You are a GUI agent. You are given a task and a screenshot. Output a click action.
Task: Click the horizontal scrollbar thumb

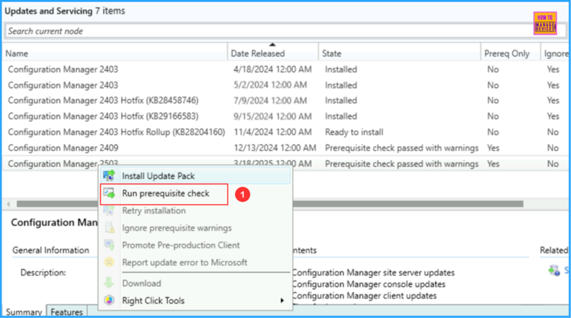click(x=270, y=204)
